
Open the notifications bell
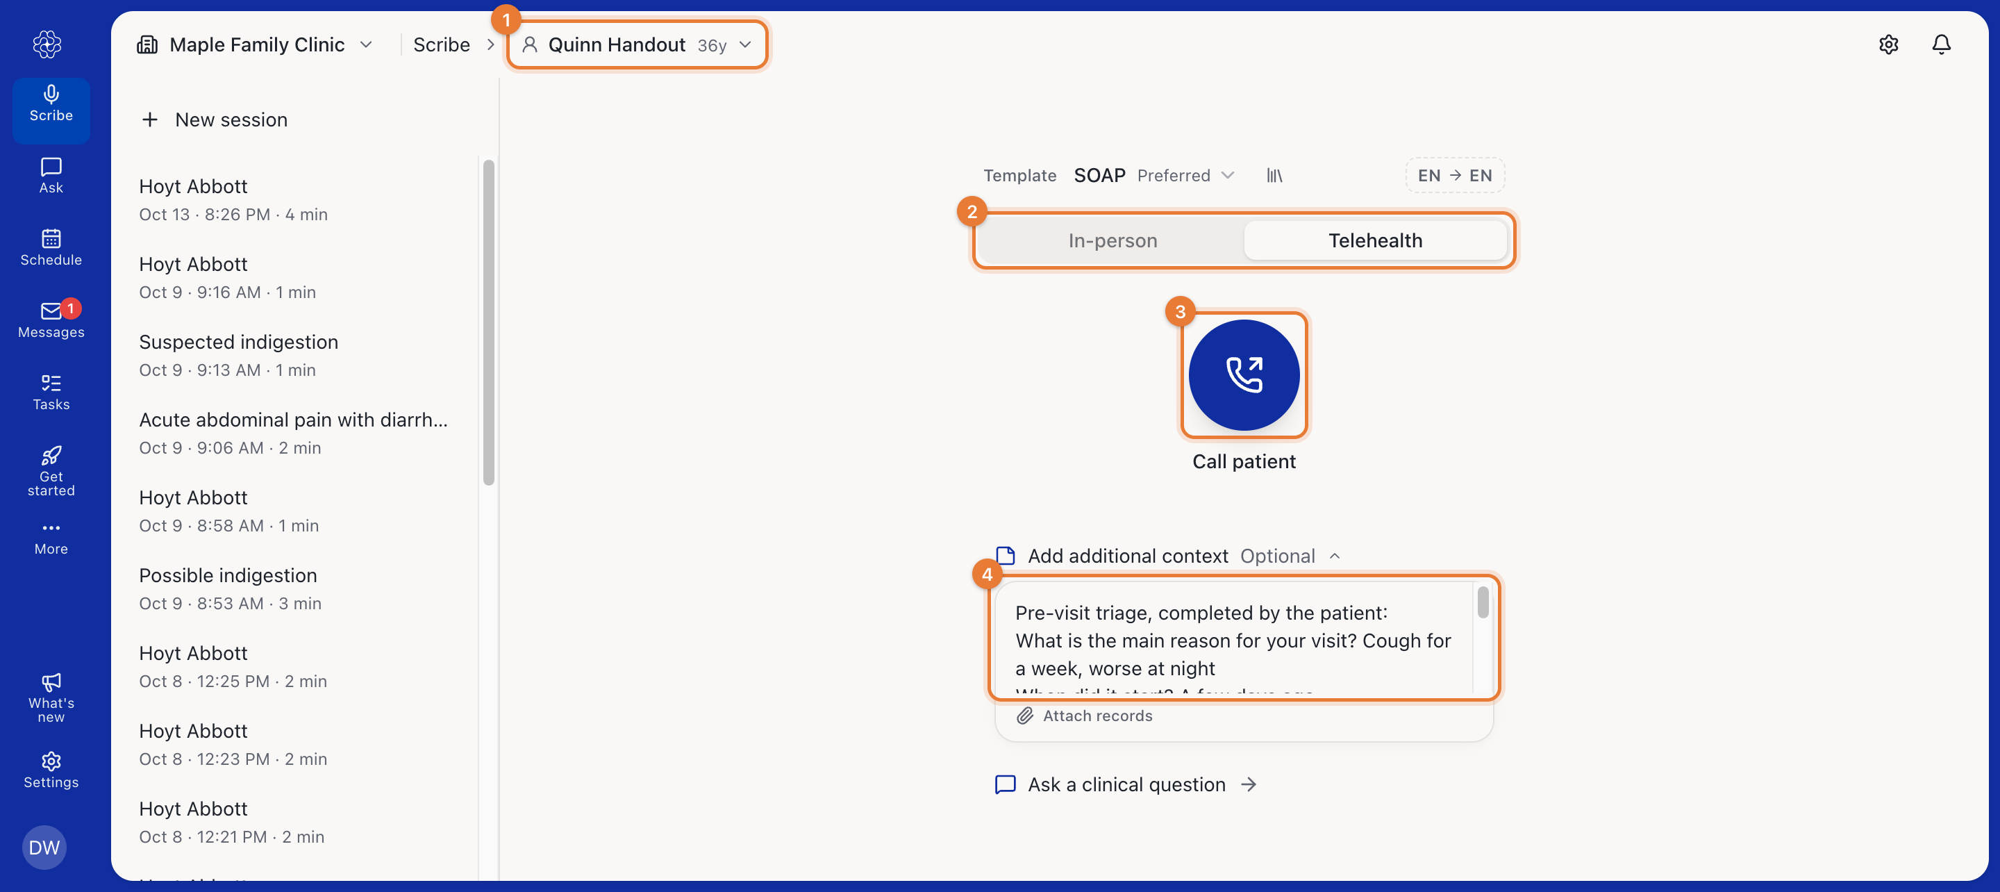pyautogui.click(x=1942, y=44)
